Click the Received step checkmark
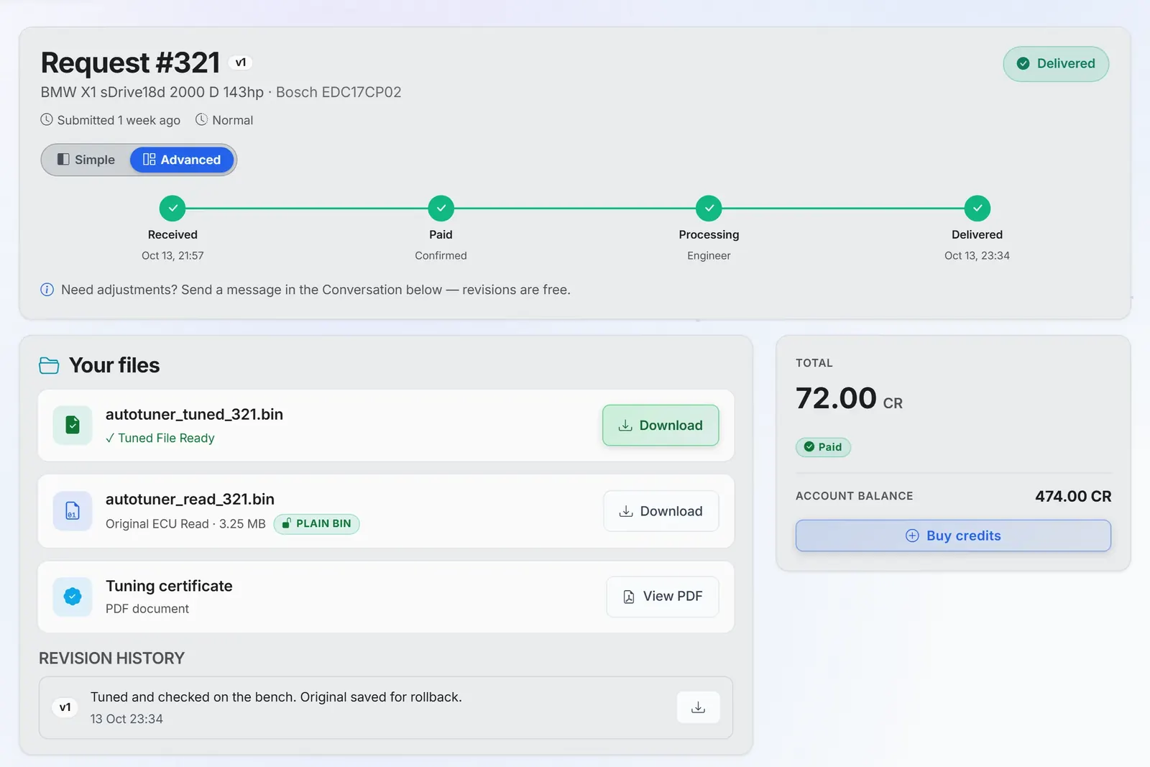This screenshot has width=1150, height=767. point(172,208)
